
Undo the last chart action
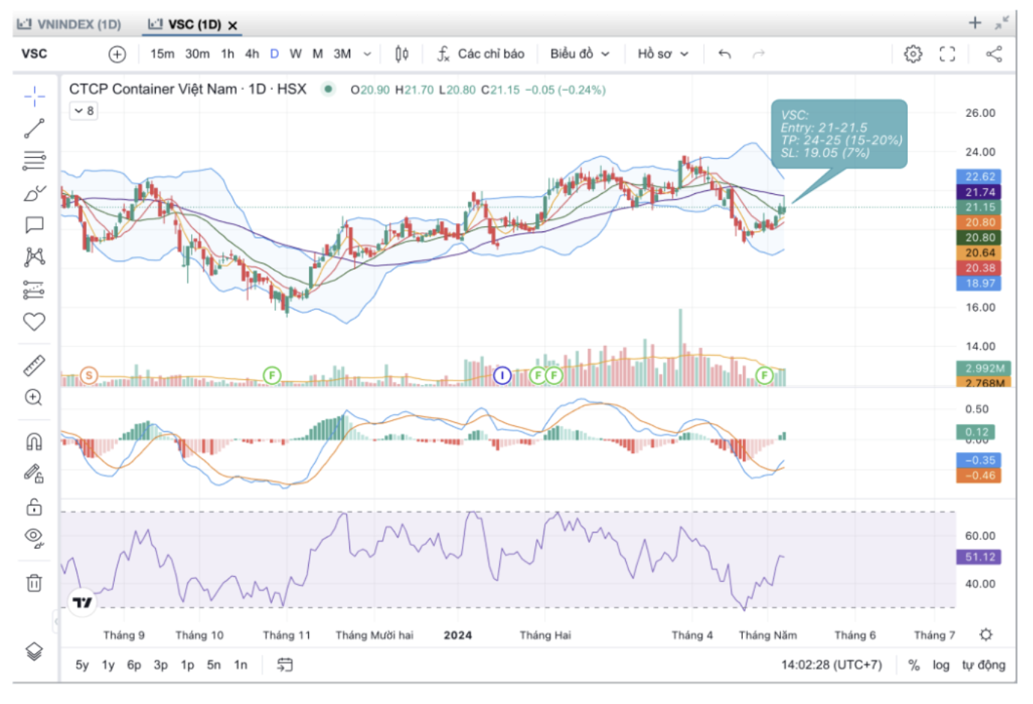click(x=724, y=54)
